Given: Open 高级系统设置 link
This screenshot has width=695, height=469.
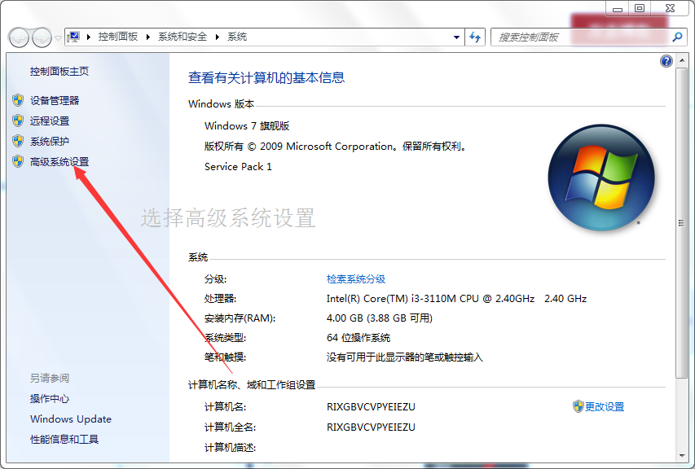Looking at the screenshot, I should [59, 162].
